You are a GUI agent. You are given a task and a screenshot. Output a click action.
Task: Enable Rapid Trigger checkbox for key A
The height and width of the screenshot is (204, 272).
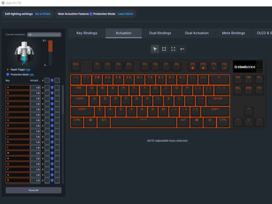47,87
